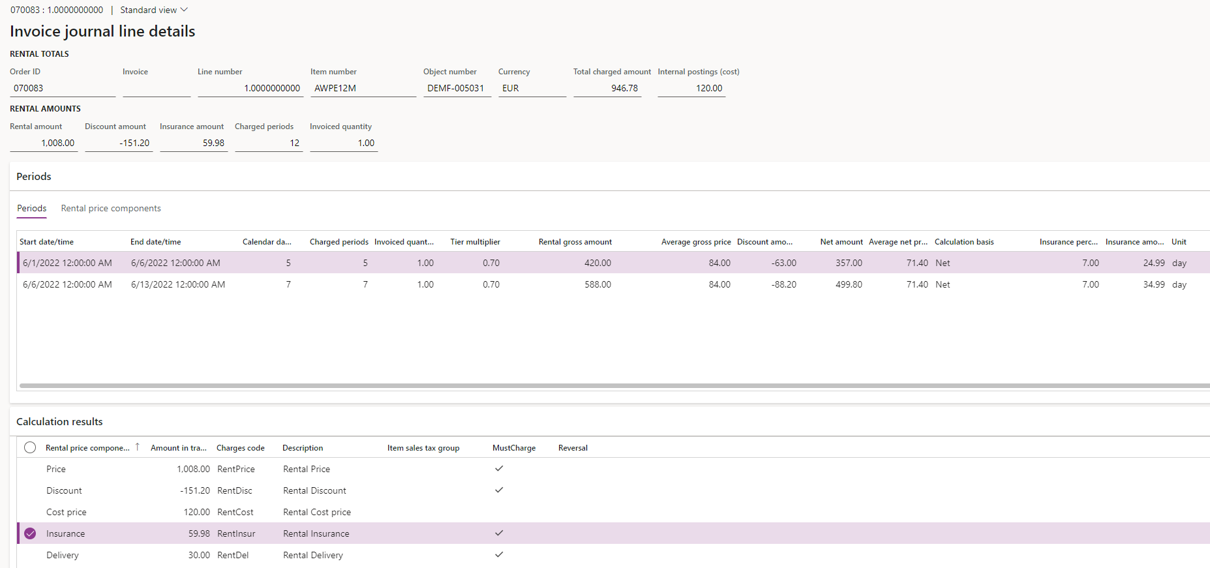Click the Order ID field 070083
The width and height of the screenshot is (1210, 568).
pyautogui.click(x=63, y=88)
